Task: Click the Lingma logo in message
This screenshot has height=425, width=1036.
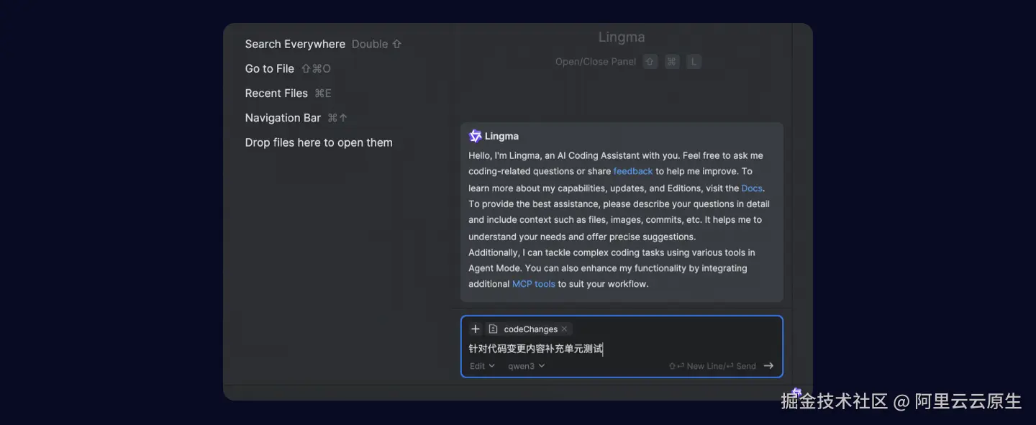Action: point(475,136)
